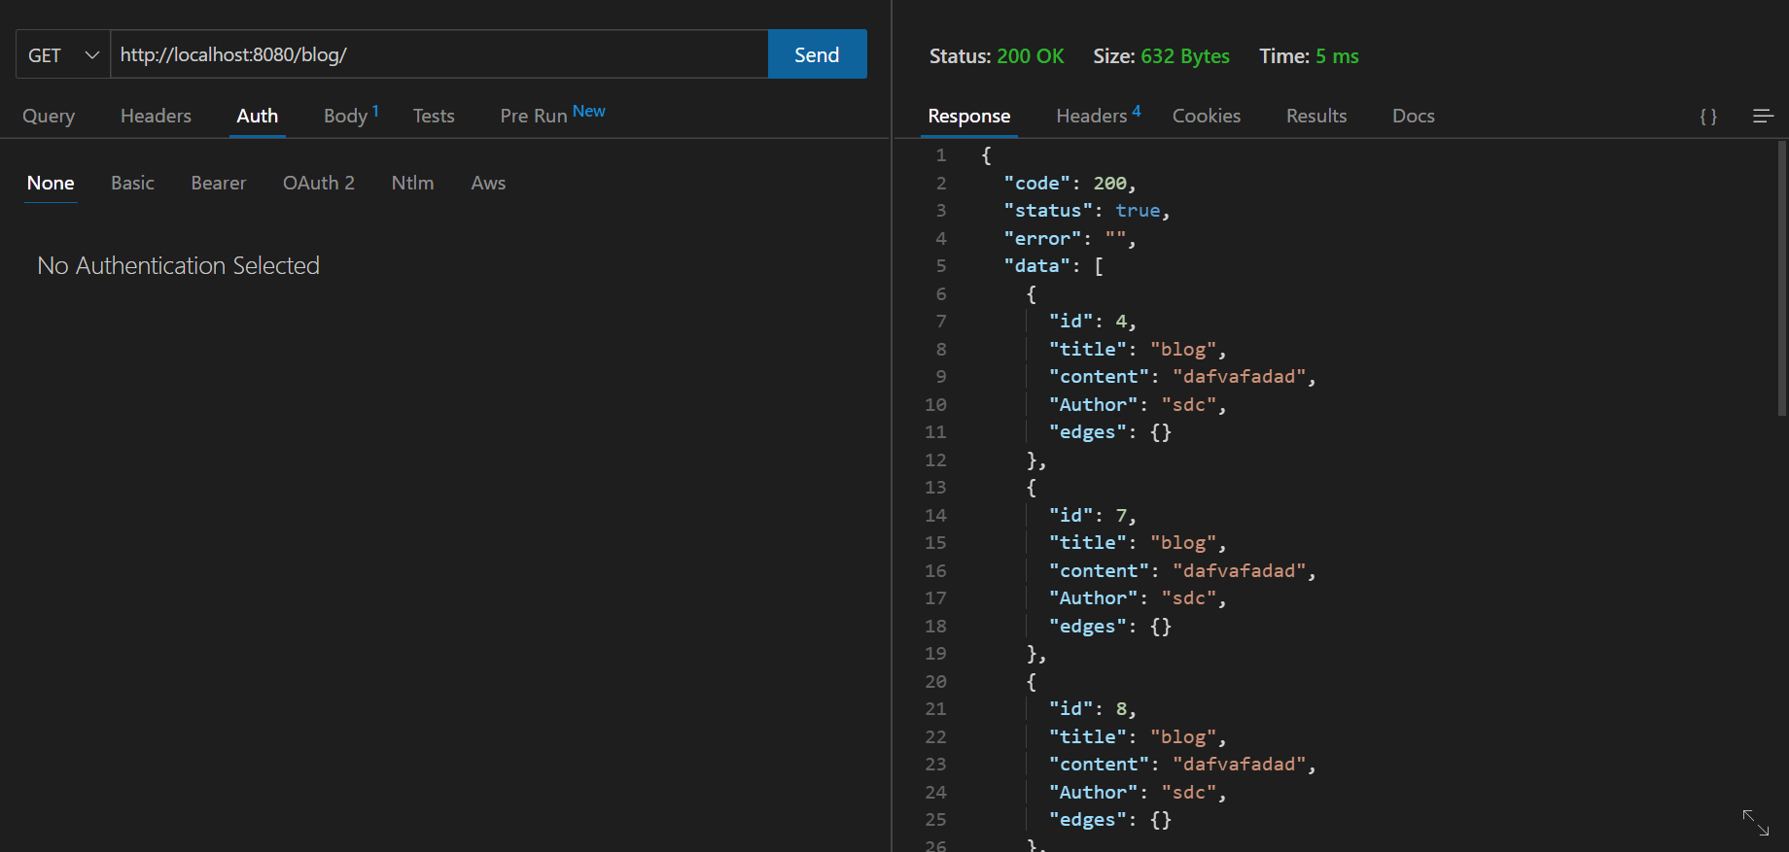Screen dimensions: 1789x852
Task: Click the response vertical scrollbar
Action: [x=1782, y=278]
